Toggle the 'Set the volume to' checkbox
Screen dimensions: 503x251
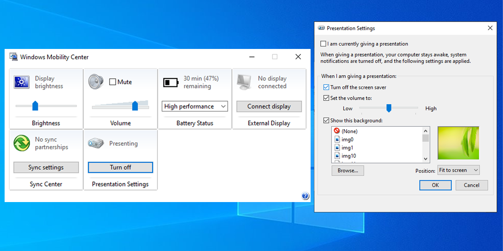tap(327, 98)
